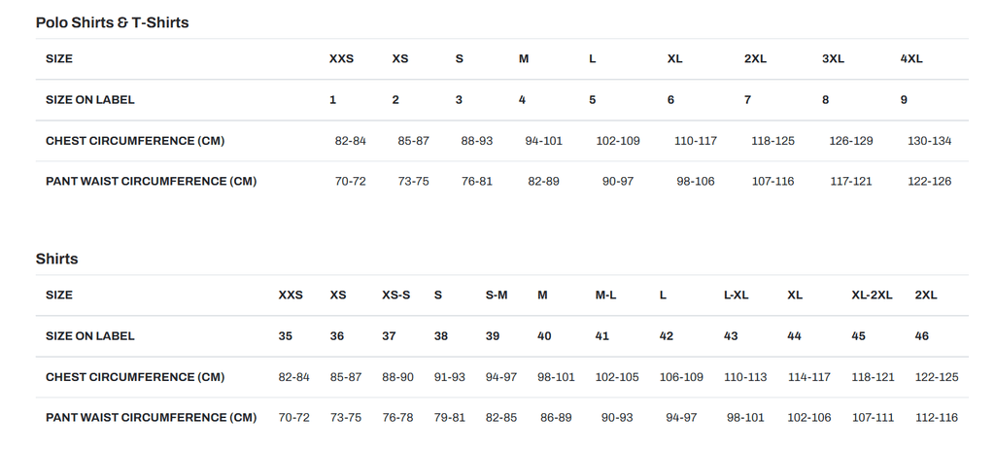Image resolution: width=995 pixels, height=451 pixels.
Task: Click waist value 112-116 in Shirts table
Action: coord(937,417)
